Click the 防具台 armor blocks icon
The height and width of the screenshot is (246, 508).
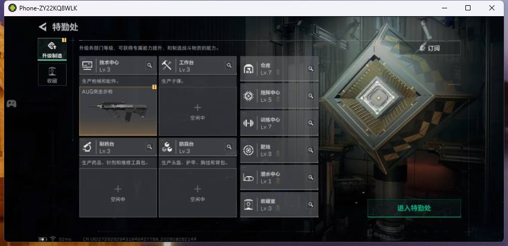click(167, 147)
